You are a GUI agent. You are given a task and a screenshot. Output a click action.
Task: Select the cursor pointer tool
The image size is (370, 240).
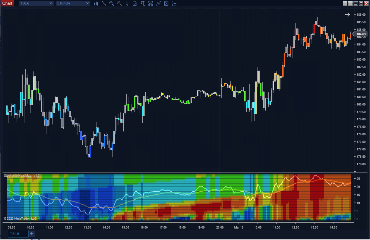[x=127, y=3]
